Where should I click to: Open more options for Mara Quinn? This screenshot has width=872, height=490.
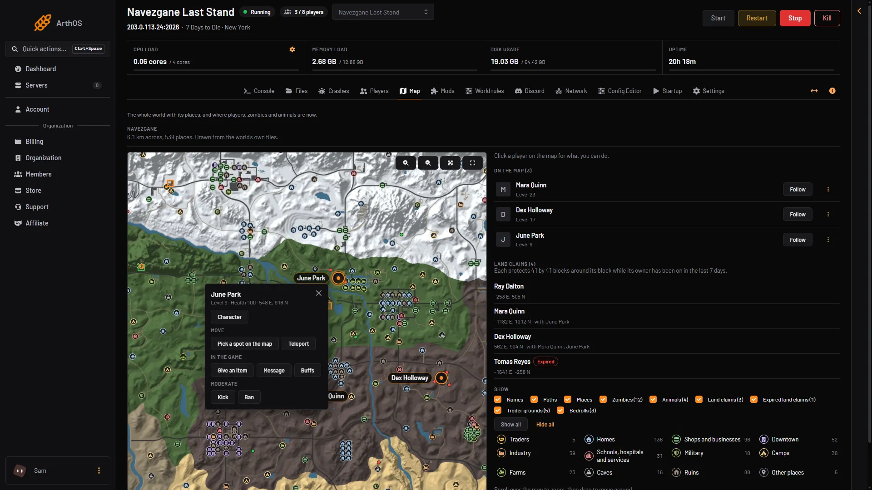tap(828, 189)
